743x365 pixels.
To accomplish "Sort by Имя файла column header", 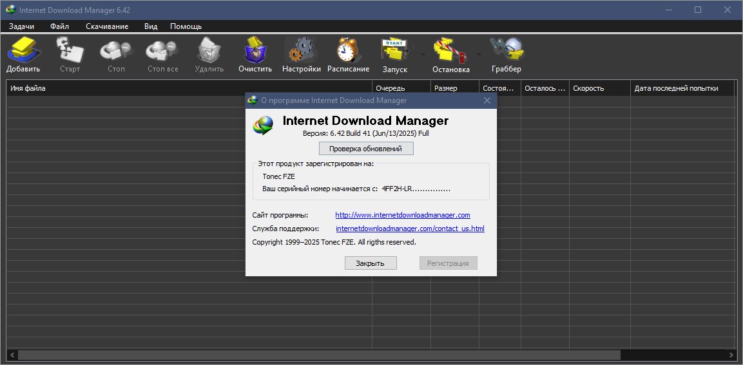I will click(x=189, y=88).
